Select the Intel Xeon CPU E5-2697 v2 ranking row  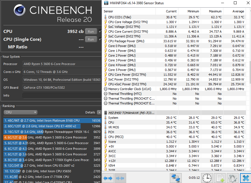pyautogui.click(x=52, y=166)
